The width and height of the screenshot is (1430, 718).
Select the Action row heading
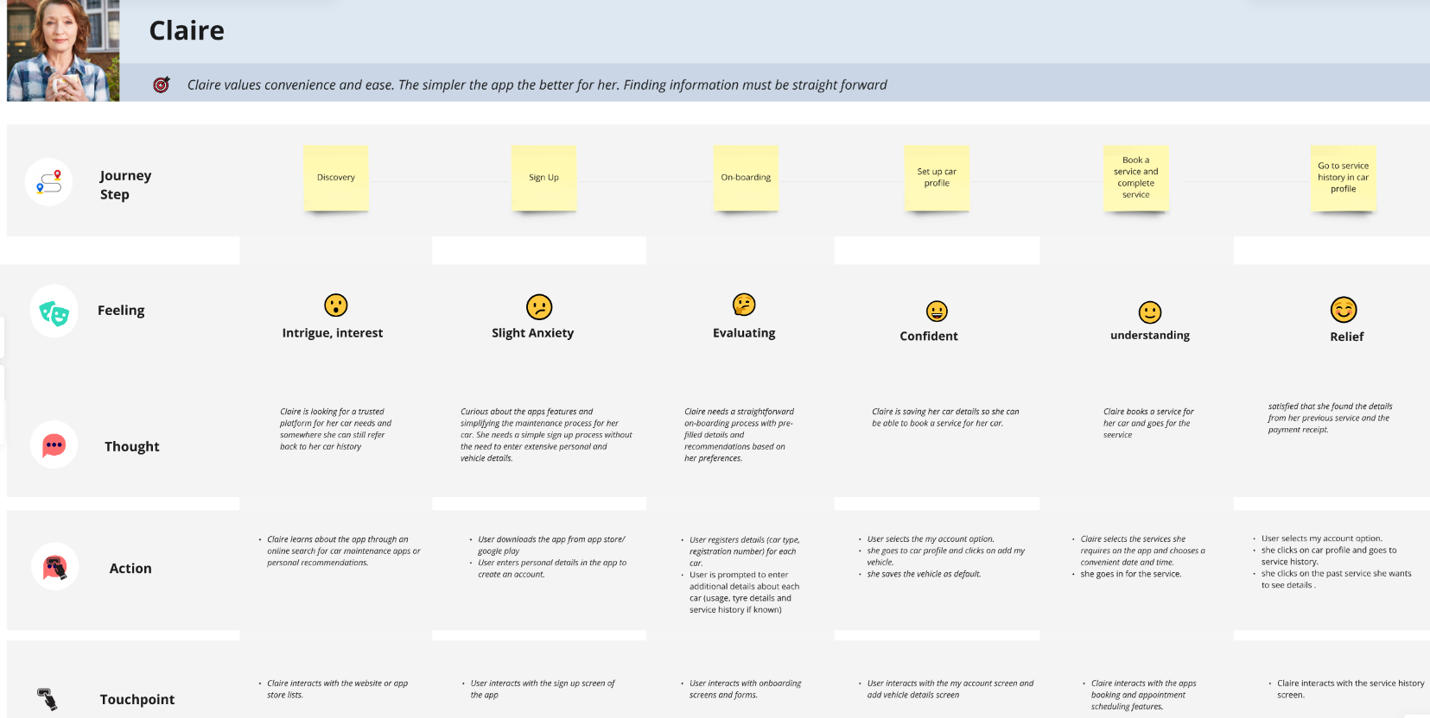pos(130,569)
